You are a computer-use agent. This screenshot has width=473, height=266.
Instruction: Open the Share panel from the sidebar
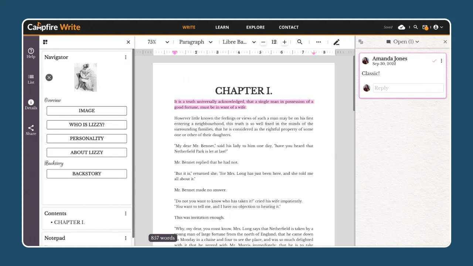click(x=31, y=130)
